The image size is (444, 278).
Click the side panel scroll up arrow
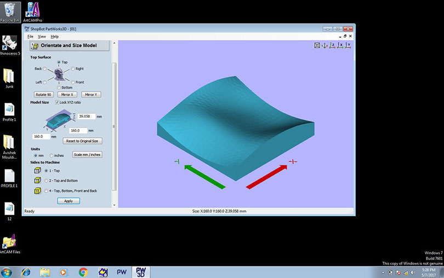click(x=115, y=43)
